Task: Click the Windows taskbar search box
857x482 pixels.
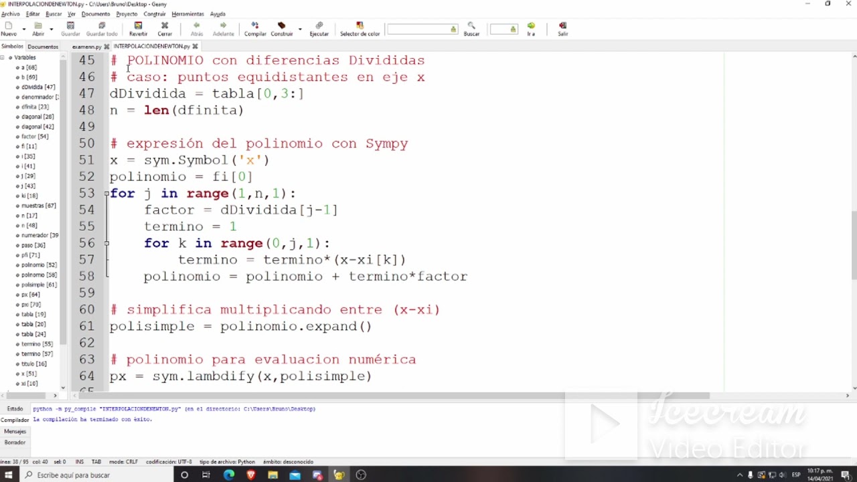Action: coord(97,475)
